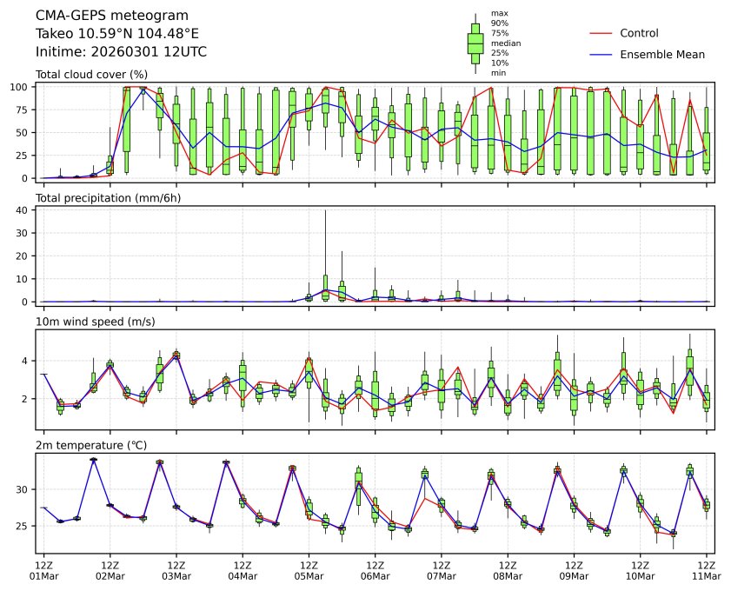Viewport: 731px width, 591px height.
Task: Click the Initime 20260301 12UTC text
Action: tap(121, 52)
